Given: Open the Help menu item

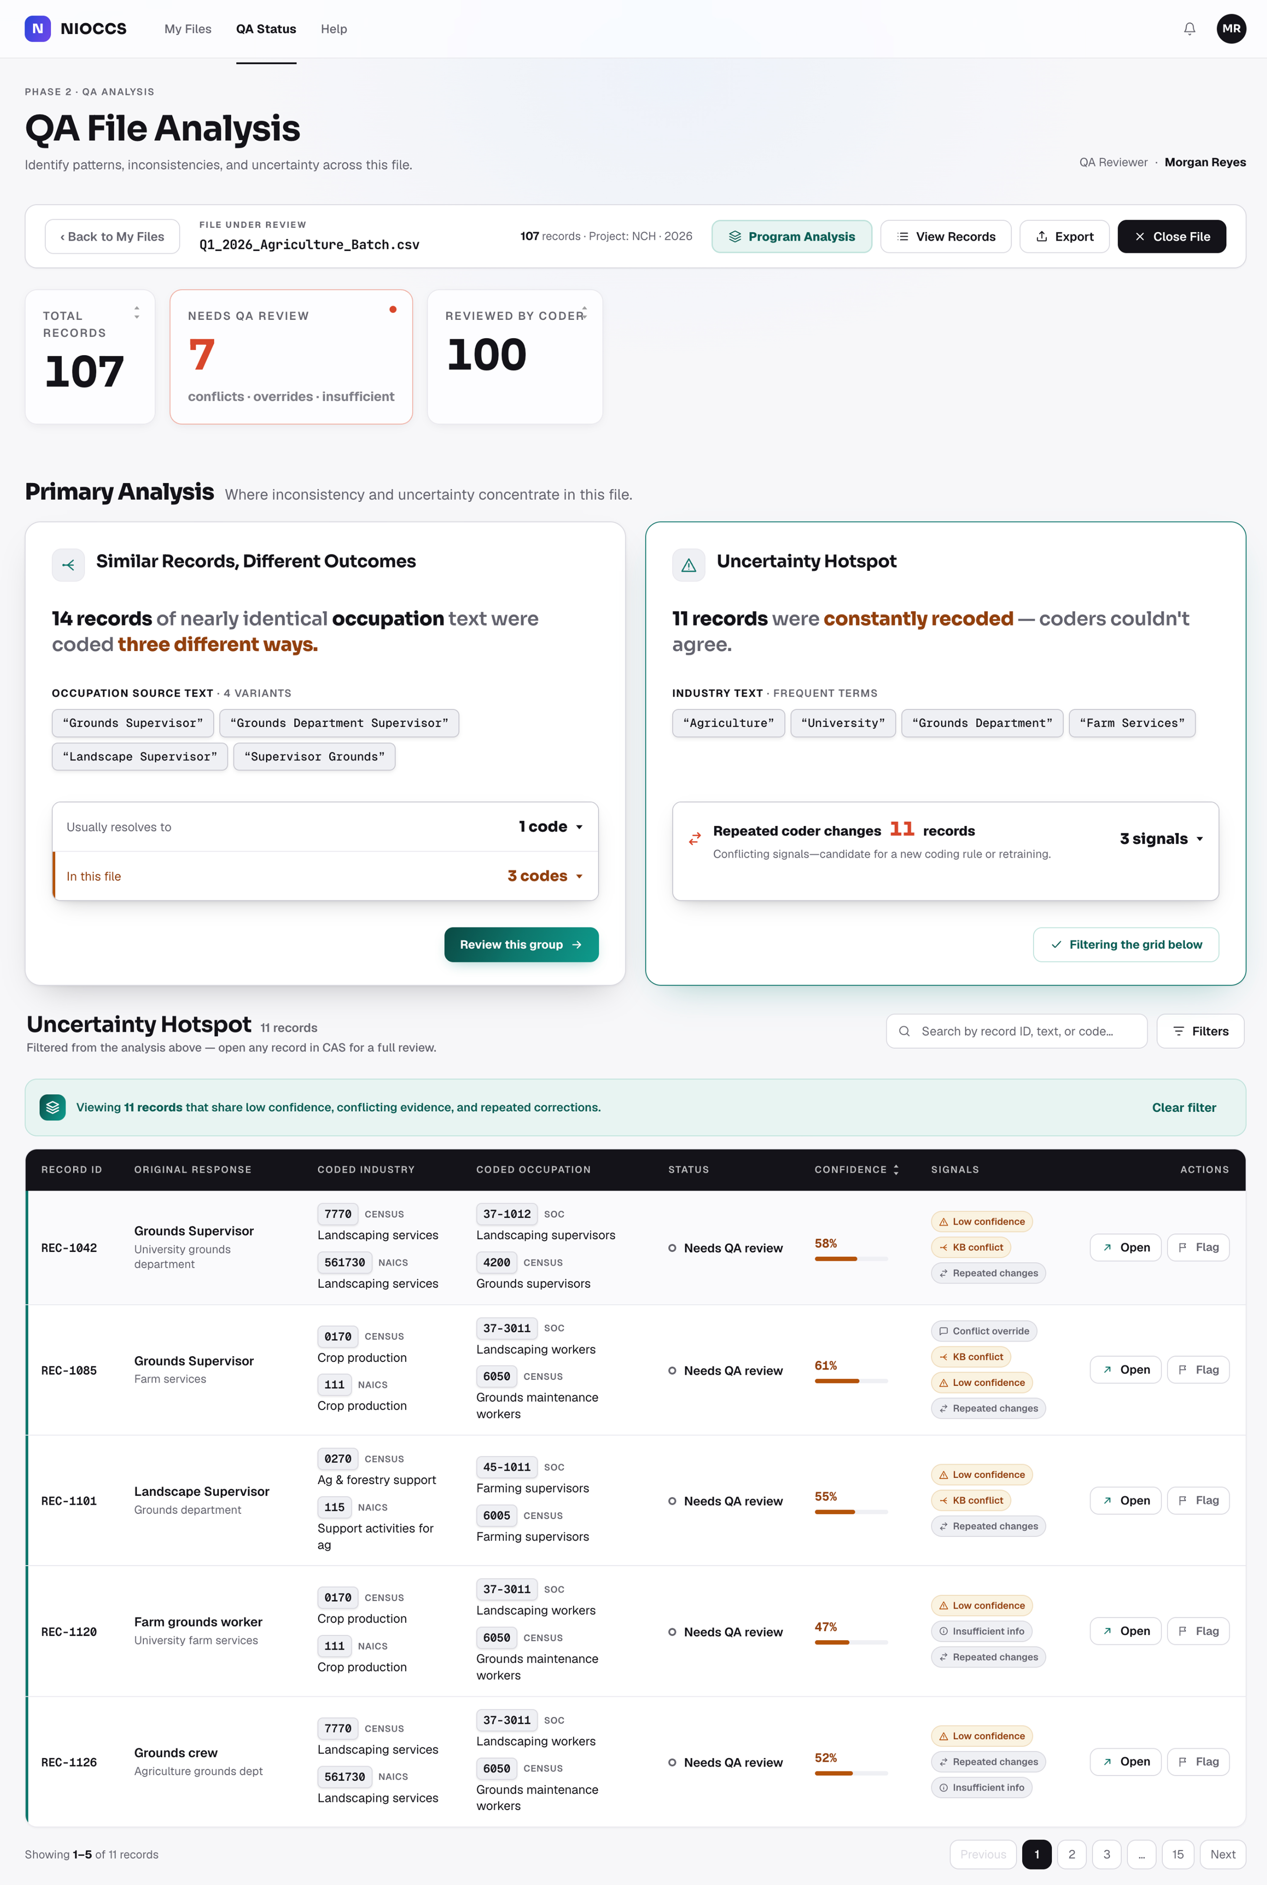Looking at the screenshot, I should 334,29.
